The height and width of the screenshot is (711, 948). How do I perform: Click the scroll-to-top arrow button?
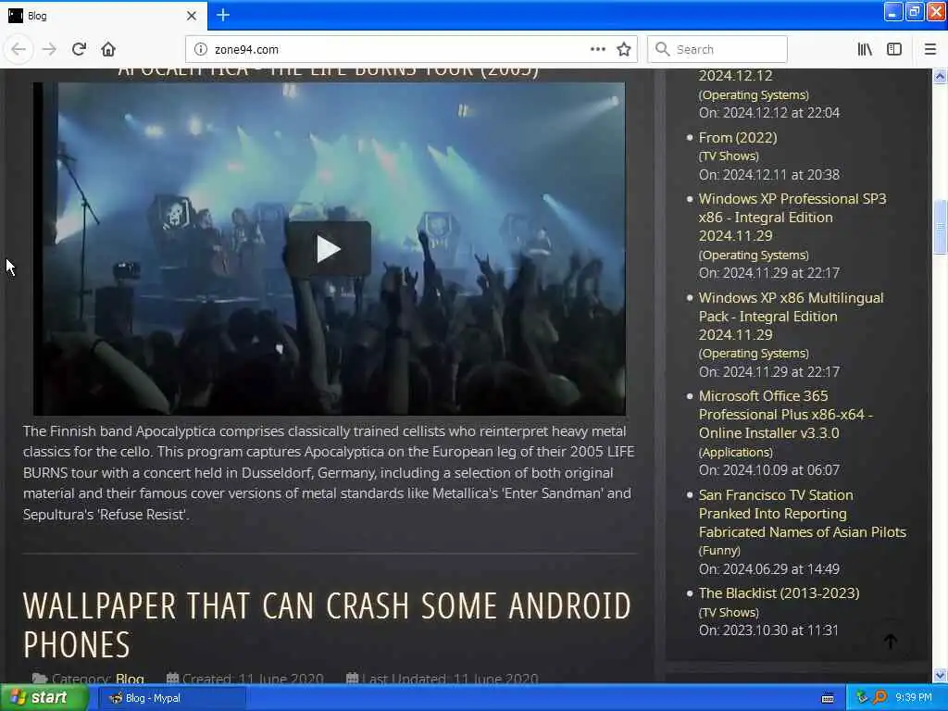point(891,641)
